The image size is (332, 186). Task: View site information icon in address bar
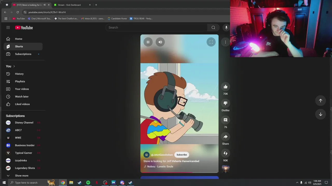click(x=25, y=12)
